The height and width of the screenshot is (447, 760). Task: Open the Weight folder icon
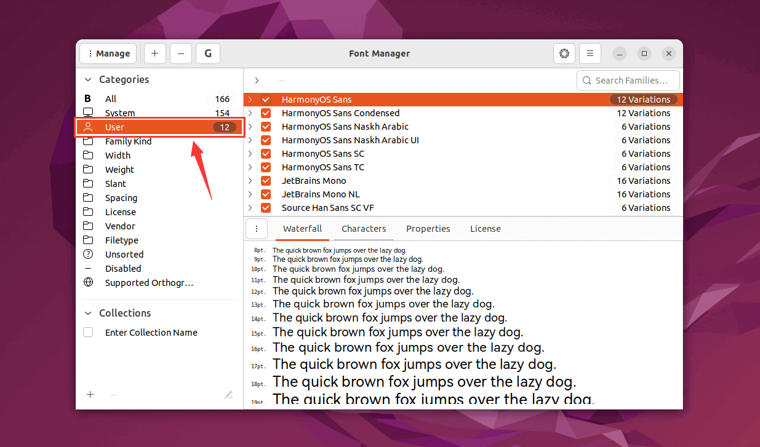click(88, 170)
